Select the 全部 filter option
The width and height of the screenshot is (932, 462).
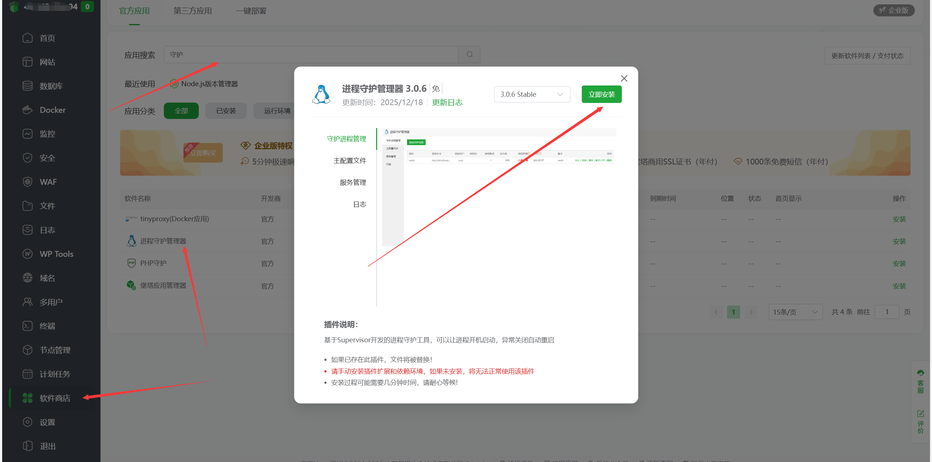pos(181,111)
